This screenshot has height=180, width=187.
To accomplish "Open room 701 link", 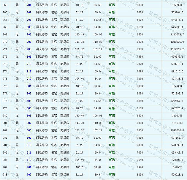I will pyautogui.click(x=29, y=167).
